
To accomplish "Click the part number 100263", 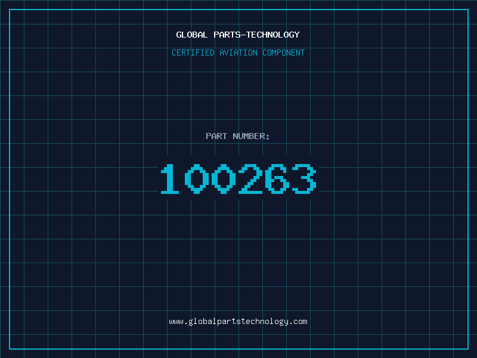I will [238, 178].
